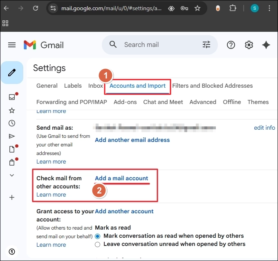Open the Offline settings tab
The height and width of the screenshot is (261, 278).
pyautogui.click(x=232, y=102)
